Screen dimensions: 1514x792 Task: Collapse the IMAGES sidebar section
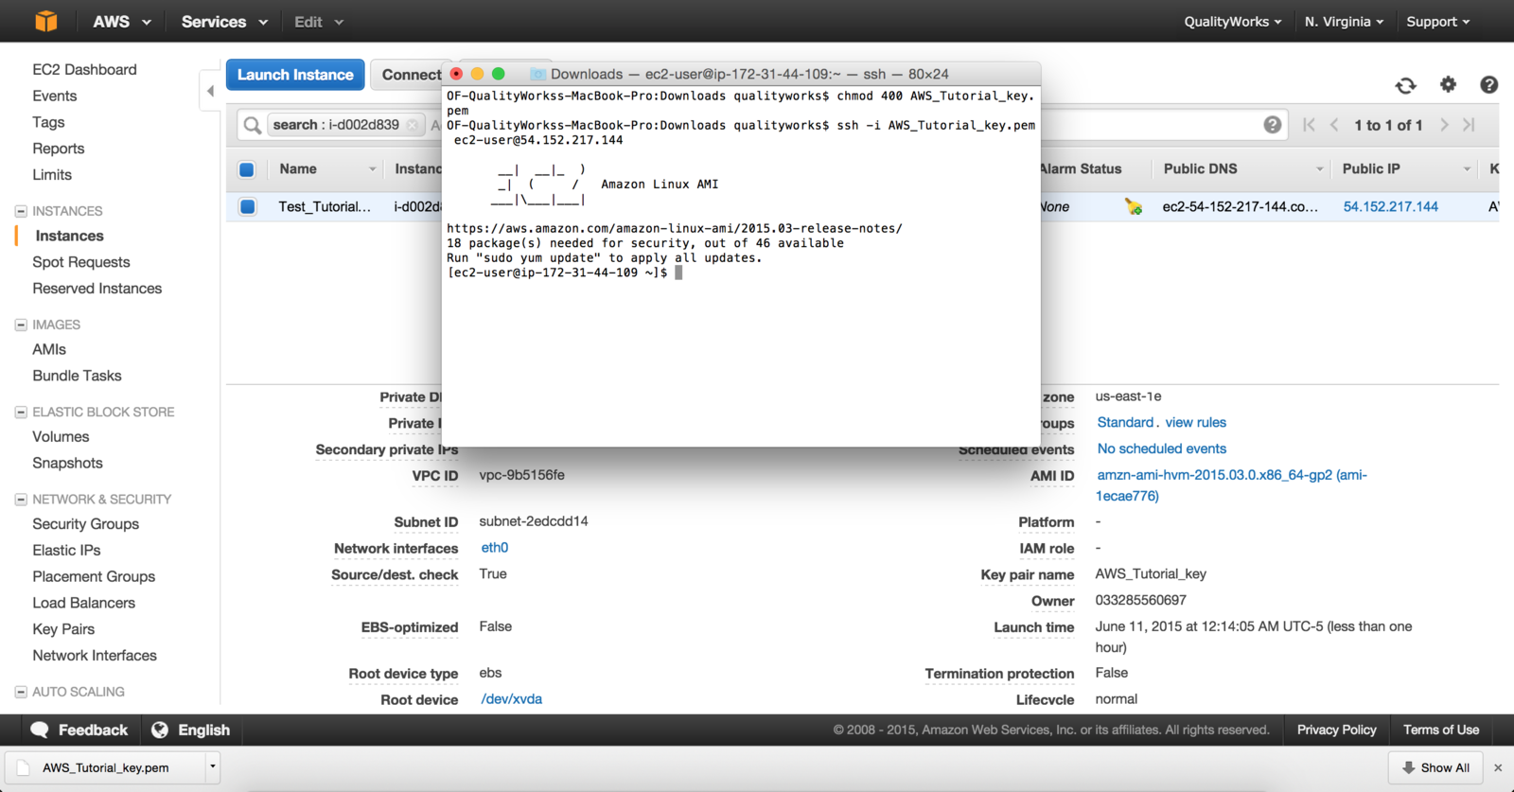click(21, 325)
